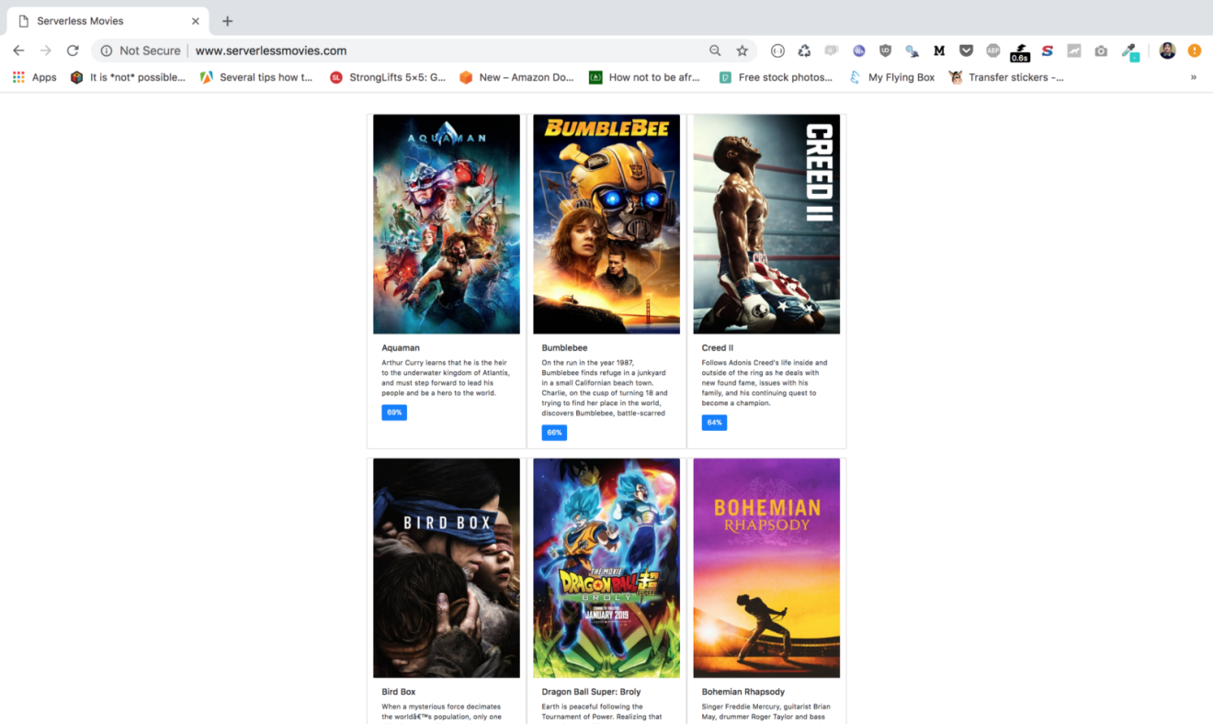Screen dimensions: 1213x724
Task: Open the My Flying Box bookmark
Action: [891, 77]
